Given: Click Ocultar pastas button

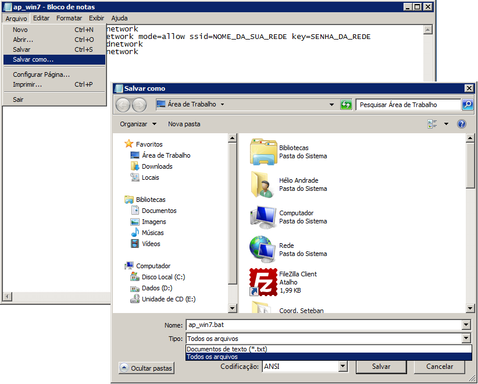Looking at the screenshot, I should tap(146, 368).
